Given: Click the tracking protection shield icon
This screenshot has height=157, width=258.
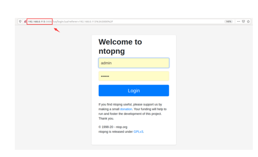Looking at the screenshot, I should click(x=20, y=21).
